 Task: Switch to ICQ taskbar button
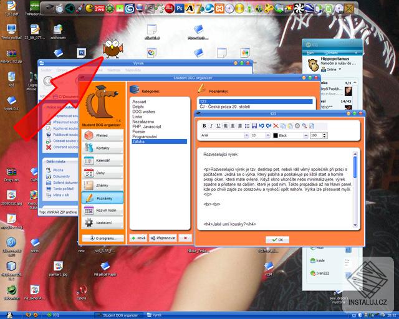54,315
